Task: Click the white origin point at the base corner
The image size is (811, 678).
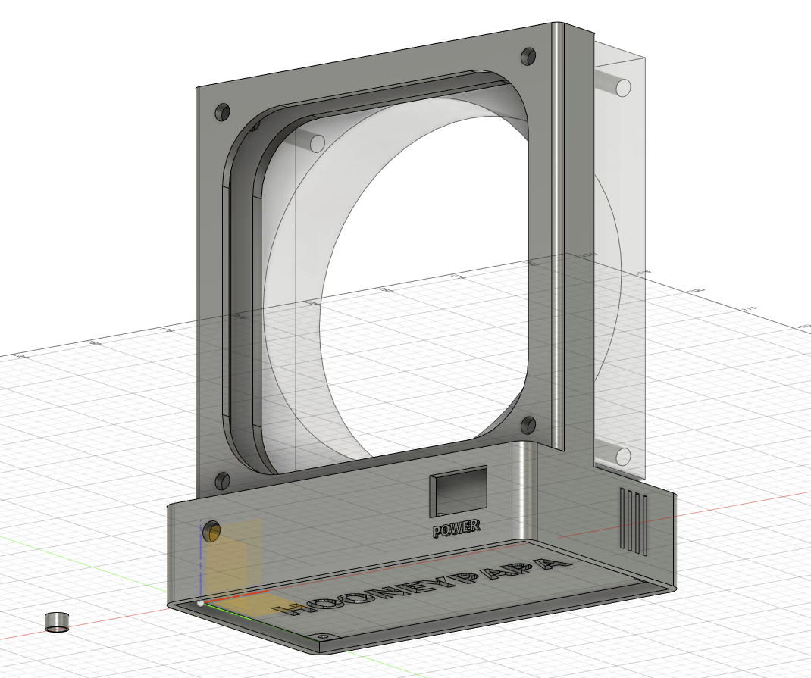Action: [200, 603]
